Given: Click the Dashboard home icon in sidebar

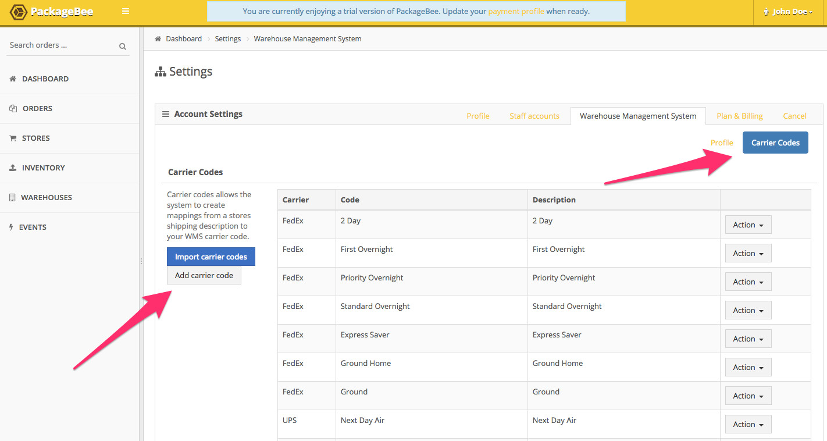Looking at the screenshot, I should coord(13,79).
